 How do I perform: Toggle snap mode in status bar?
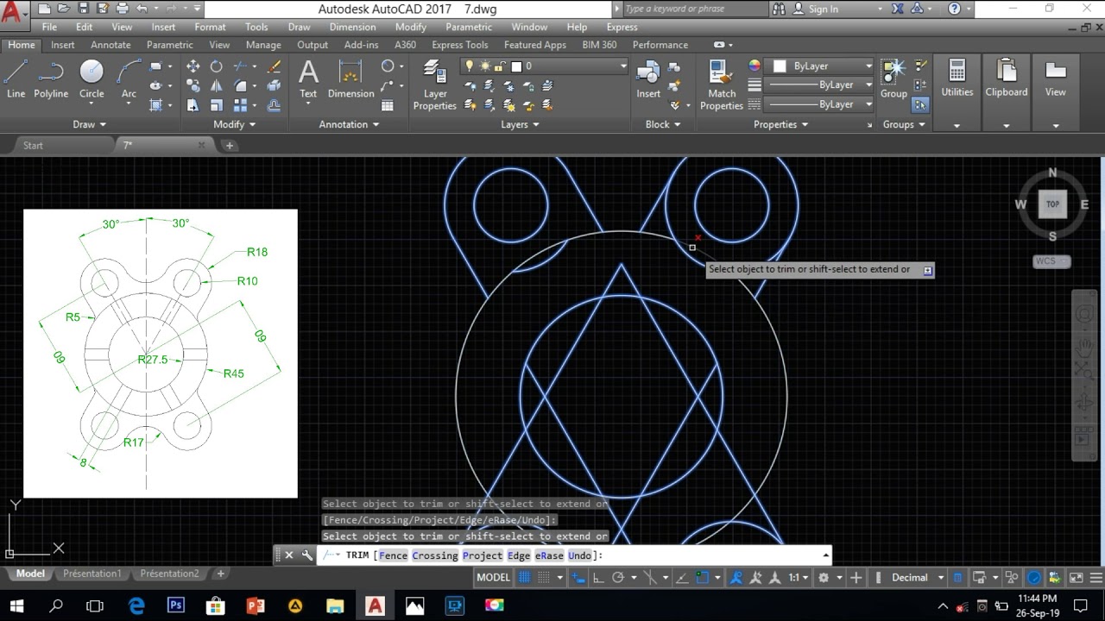544,578
